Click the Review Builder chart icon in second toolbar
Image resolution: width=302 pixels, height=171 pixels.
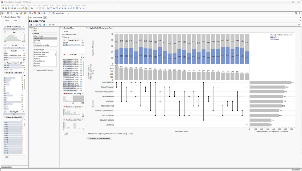(2, 14)
